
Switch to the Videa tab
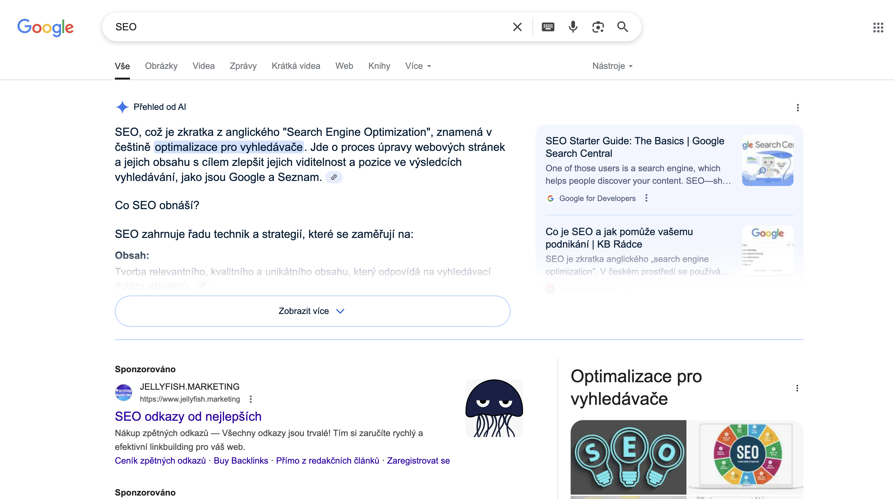click(x=204, y=66)
